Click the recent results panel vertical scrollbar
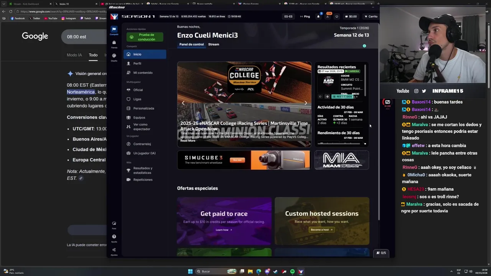This screenshot has height=276, width=491. tap(365, 80)
